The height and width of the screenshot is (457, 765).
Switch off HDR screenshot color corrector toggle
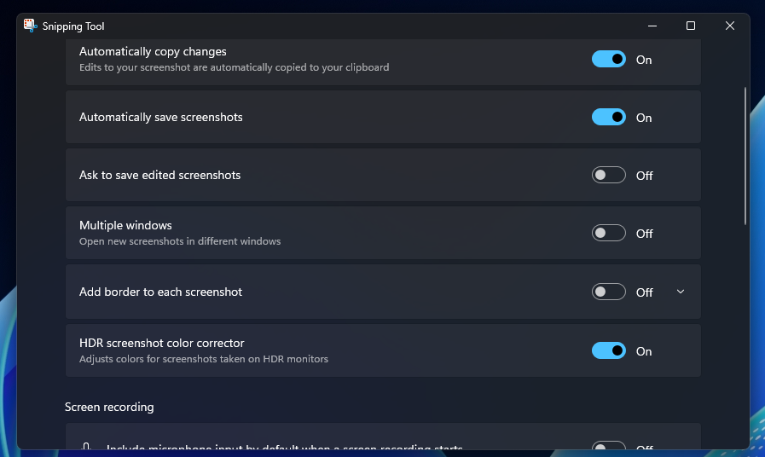click(608, 350)
